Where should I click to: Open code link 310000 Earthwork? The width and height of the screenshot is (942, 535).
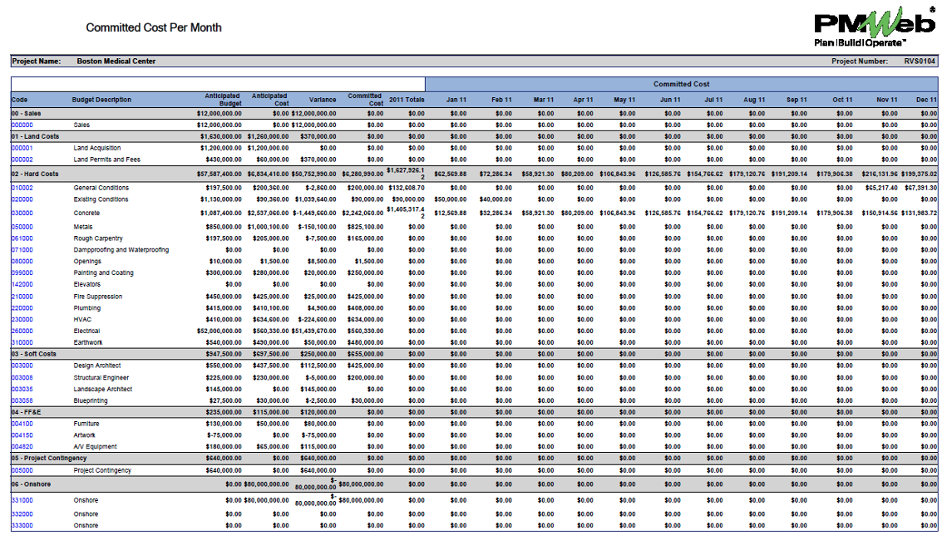[x=22, y=342]
